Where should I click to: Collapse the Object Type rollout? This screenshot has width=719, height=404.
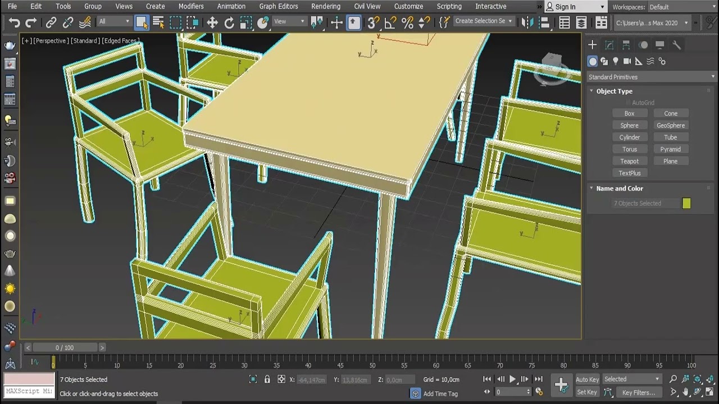click(614, 91)
